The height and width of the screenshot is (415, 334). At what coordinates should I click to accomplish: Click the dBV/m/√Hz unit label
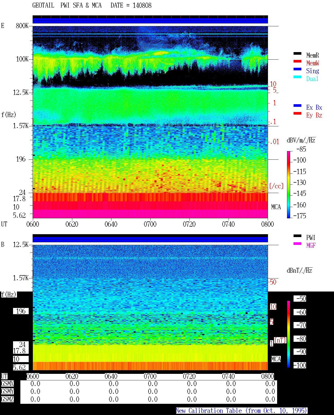point(301,140)
